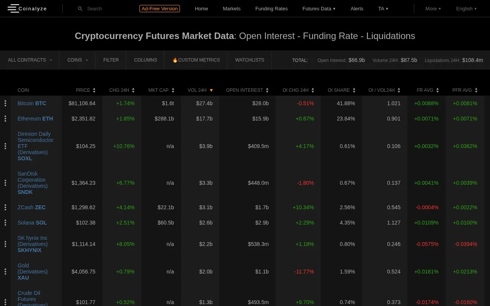Open the Funding Rates page

coord(271,8)
